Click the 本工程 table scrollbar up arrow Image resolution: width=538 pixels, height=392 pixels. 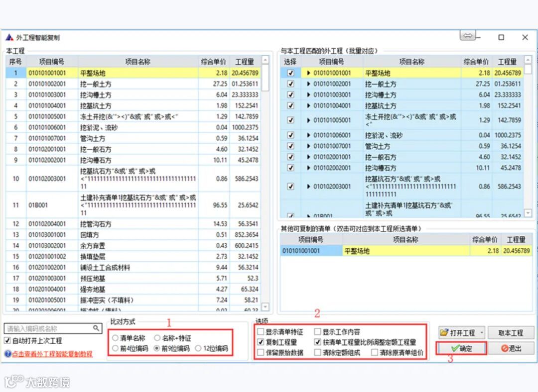pos(265,60)
